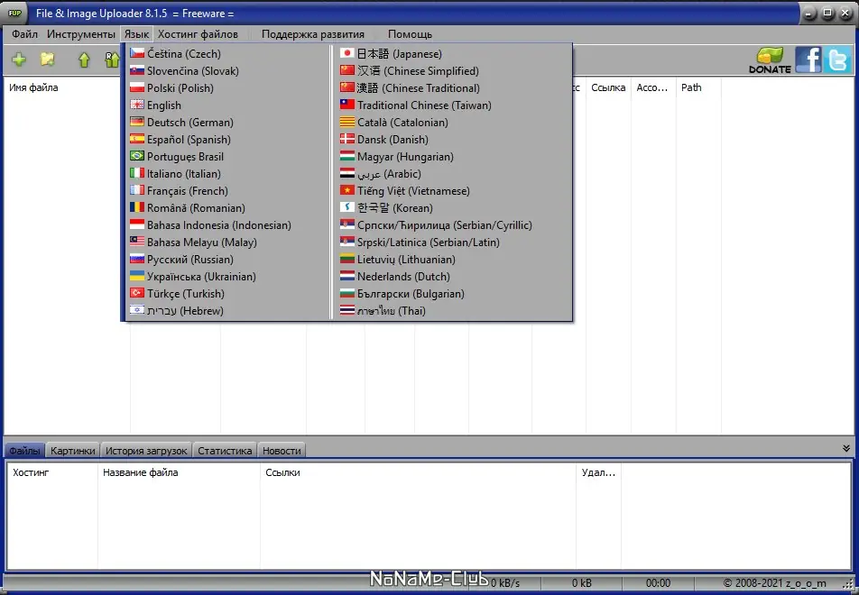Click the Path column header
This screenshot has height=595, width=859.
(698, 87)
